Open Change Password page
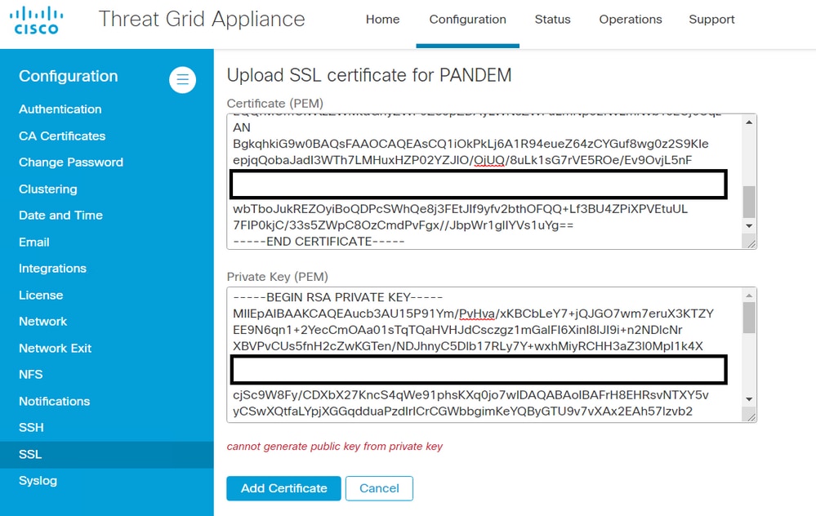The image size is (816, 516). [71, 162]
